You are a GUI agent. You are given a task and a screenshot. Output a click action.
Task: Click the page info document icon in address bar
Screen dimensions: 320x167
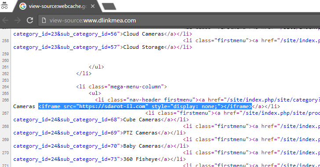pos(44,20)
